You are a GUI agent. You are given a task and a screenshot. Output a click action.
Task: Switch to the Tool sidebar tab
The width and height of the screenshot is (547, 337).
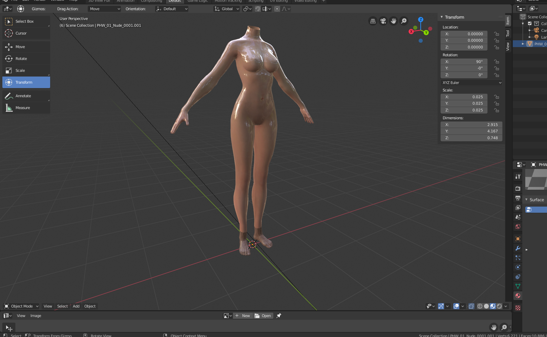tap(508, 33)
